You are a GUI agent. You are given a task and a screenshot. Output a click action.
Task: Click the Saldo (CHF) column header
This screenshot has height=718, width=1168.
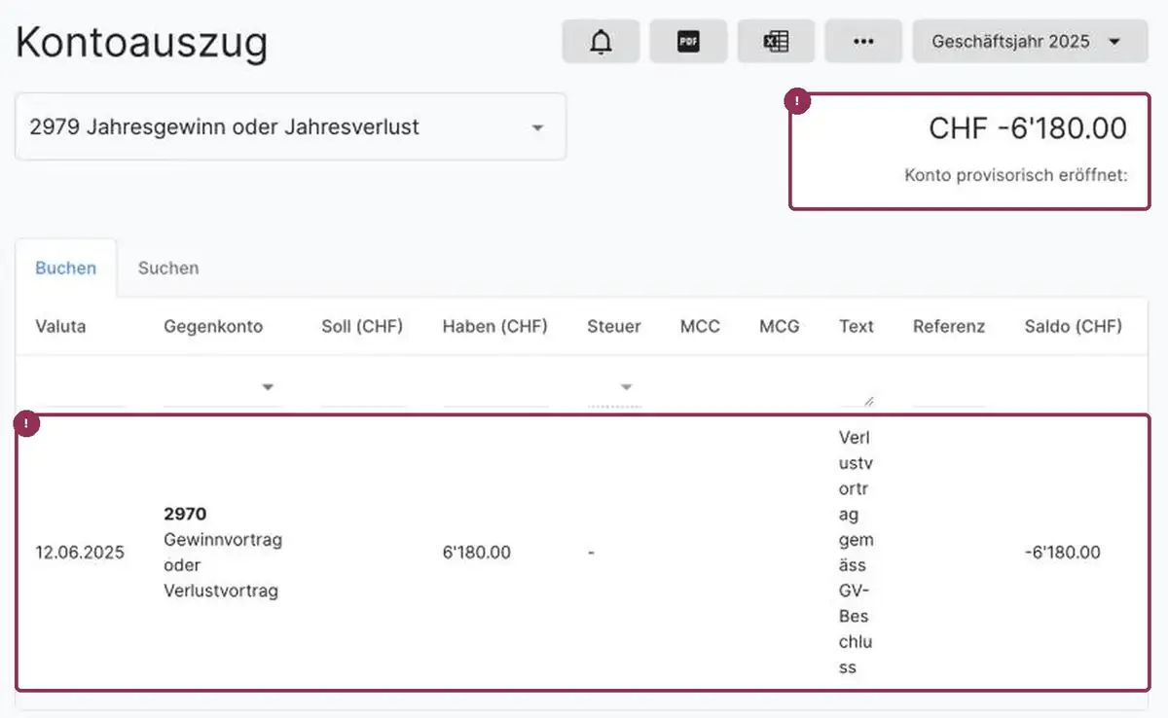click(1073, 327)
